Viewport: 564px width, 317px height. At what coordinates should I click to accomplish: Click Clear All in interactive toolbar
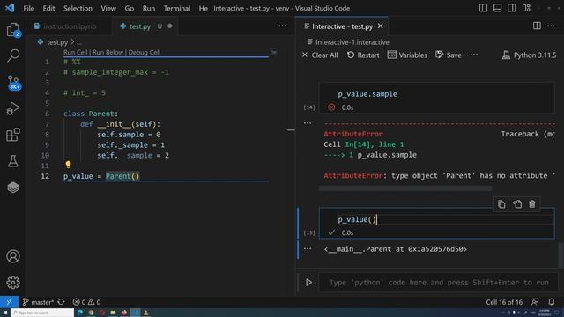(x=320, y=55)
